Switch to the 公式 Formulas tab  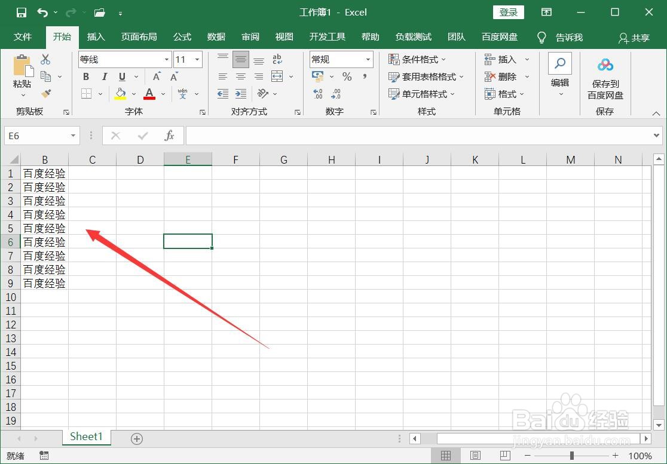click(x=182, y=37)
